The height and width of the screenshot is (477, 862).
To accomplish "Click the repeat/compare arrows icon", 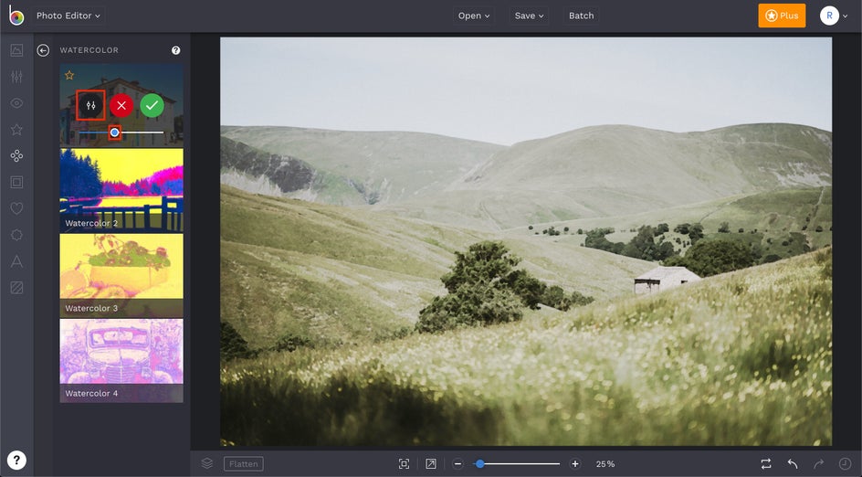I will [x=766, y=464].
